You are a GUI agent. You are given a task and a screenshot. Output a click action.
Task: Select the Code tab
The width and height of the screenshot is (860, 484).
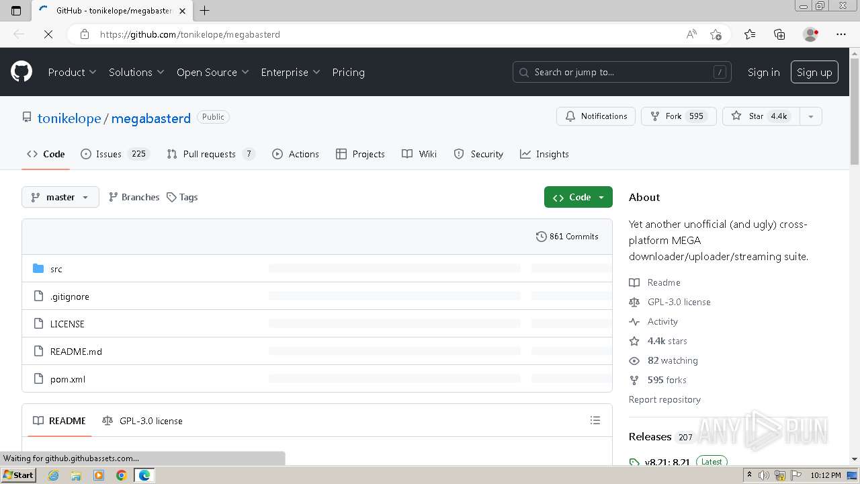pos(46,154)
